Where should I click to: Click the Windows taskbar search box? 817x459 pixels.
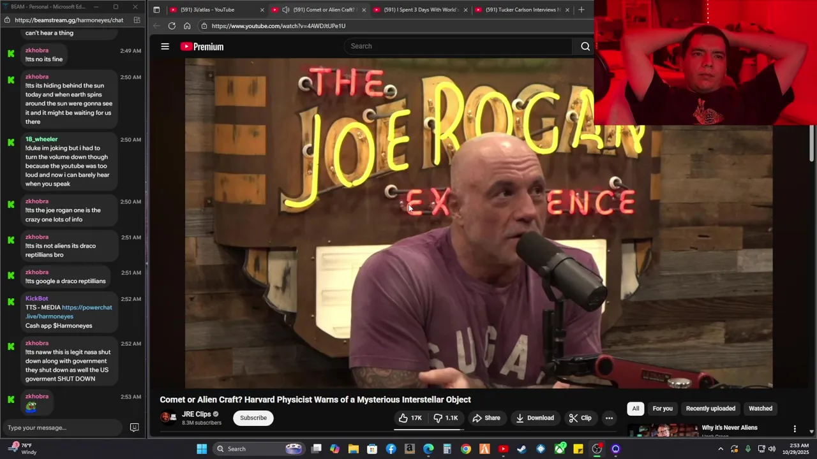pyautogui.click(x=259, y=449)
